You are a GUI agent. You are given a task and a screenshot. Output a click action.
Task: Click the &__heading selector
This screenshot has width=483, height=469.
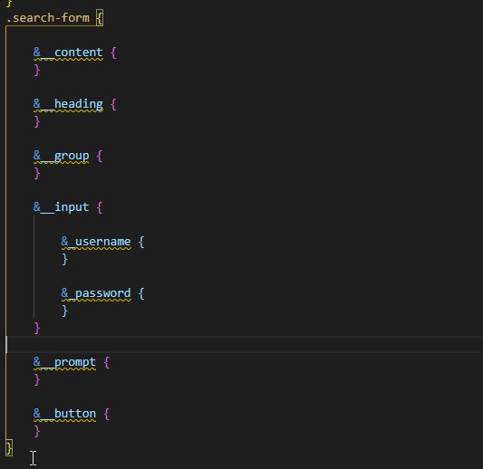68,104
